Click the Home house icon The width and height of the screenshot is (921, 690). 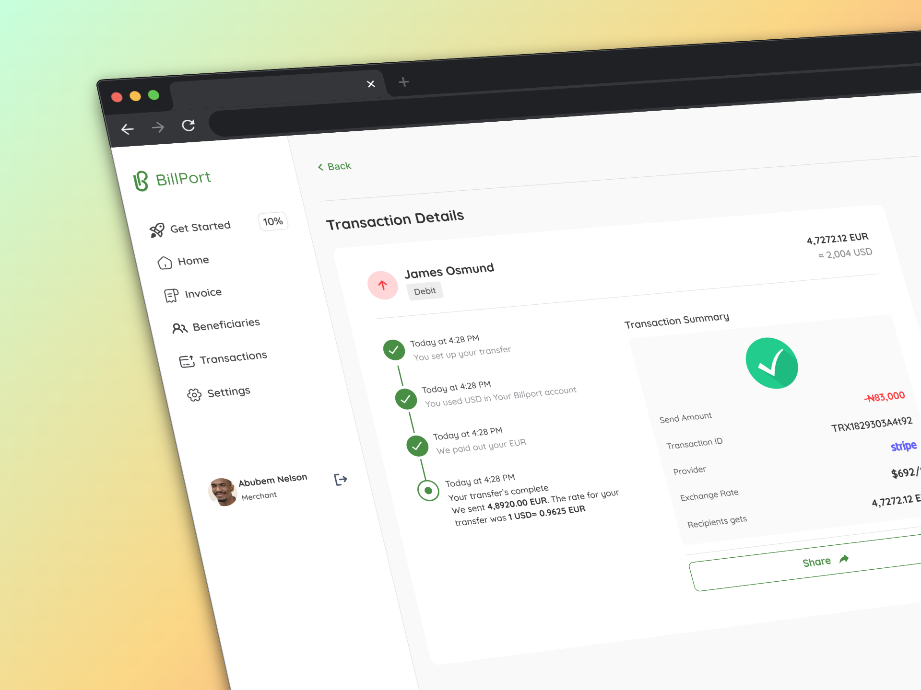click(165, 263)
